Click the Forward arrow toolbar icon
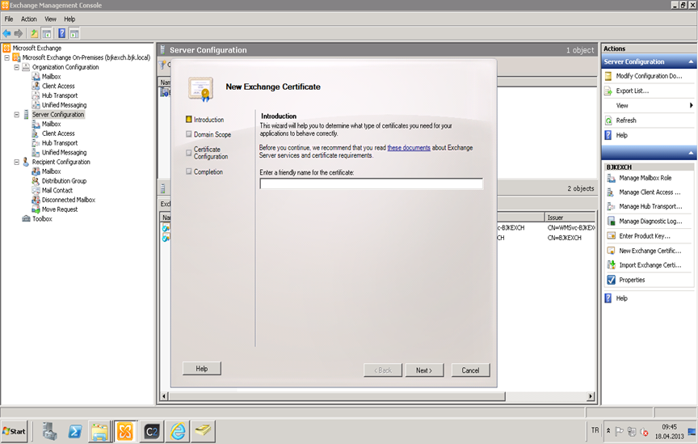The width and height of the screenshot is (698, 444). [19, 33]
